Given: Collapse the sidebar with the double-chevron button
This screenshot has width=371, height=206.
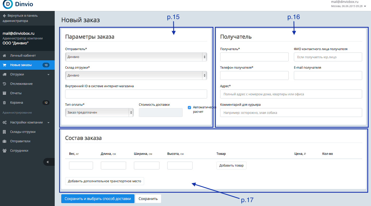Looking at the screenshot, I should tap(49, 162).
